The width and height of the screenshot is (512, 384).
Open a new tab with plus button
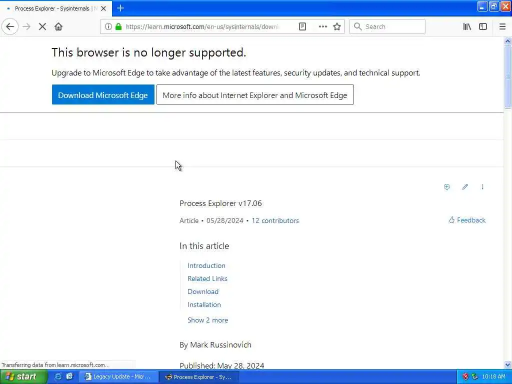click(120, 8)
